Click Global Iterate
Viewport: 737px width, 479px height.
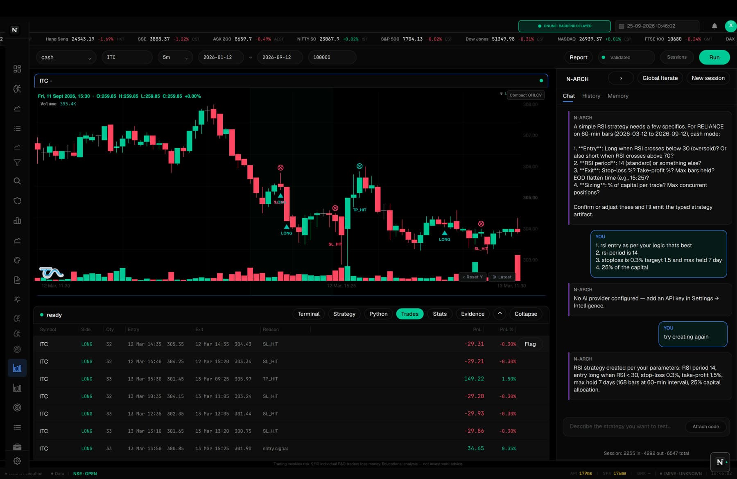pos(660,78)
